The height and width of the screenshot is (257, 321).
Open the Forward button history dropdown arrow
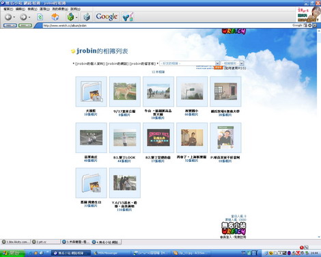coord(29,17)
